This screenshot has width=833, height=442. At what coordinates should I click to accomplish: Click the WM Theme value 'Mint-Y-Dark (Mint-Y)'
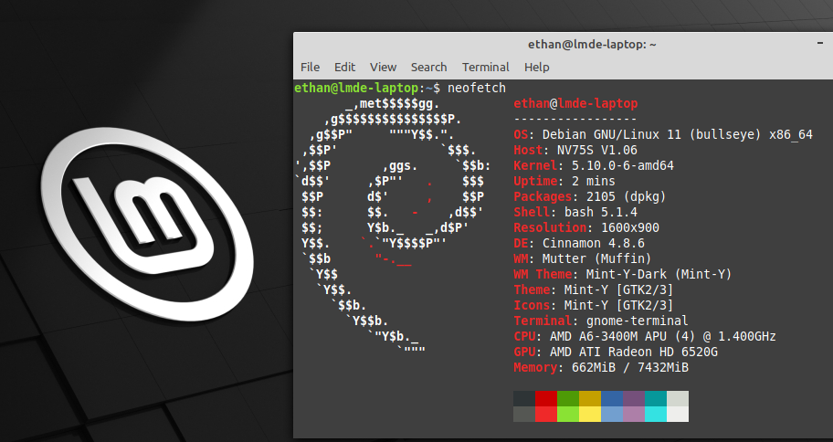point(659,274)
